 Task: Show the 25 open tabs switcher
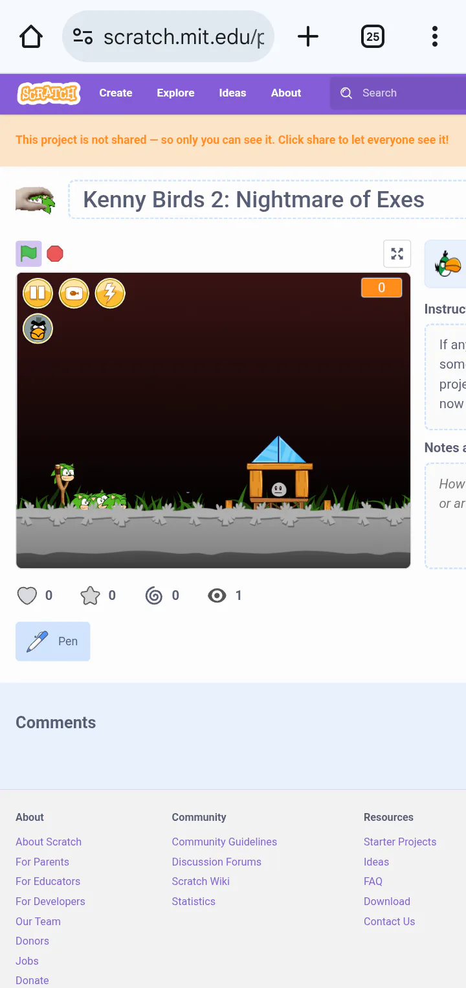tap(373, 36)
